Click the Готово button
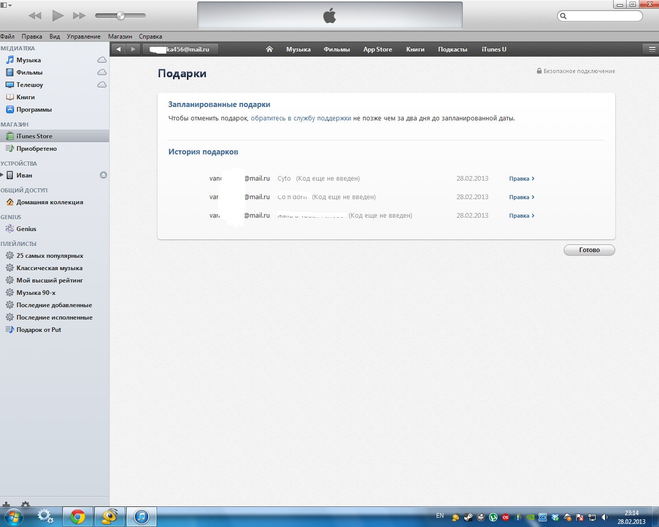 [x=589, y=250]
